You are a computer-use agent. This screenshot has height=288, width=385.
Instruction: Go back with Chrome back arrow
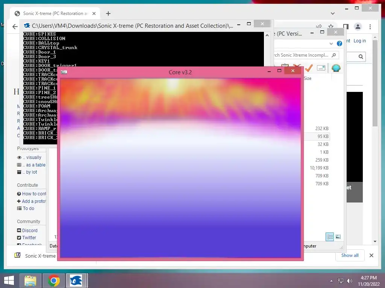coord(15,27)
